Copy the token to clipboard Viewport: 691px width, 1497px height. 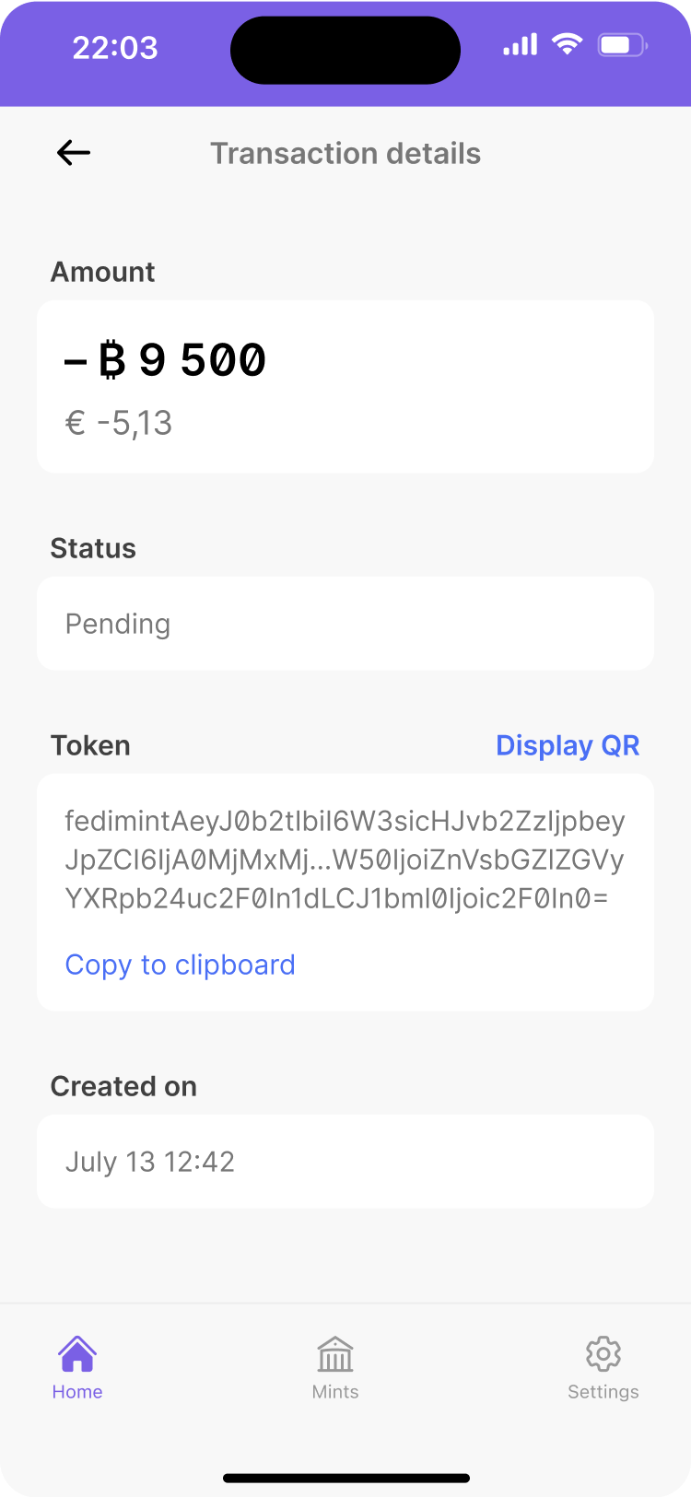[181, 965]
